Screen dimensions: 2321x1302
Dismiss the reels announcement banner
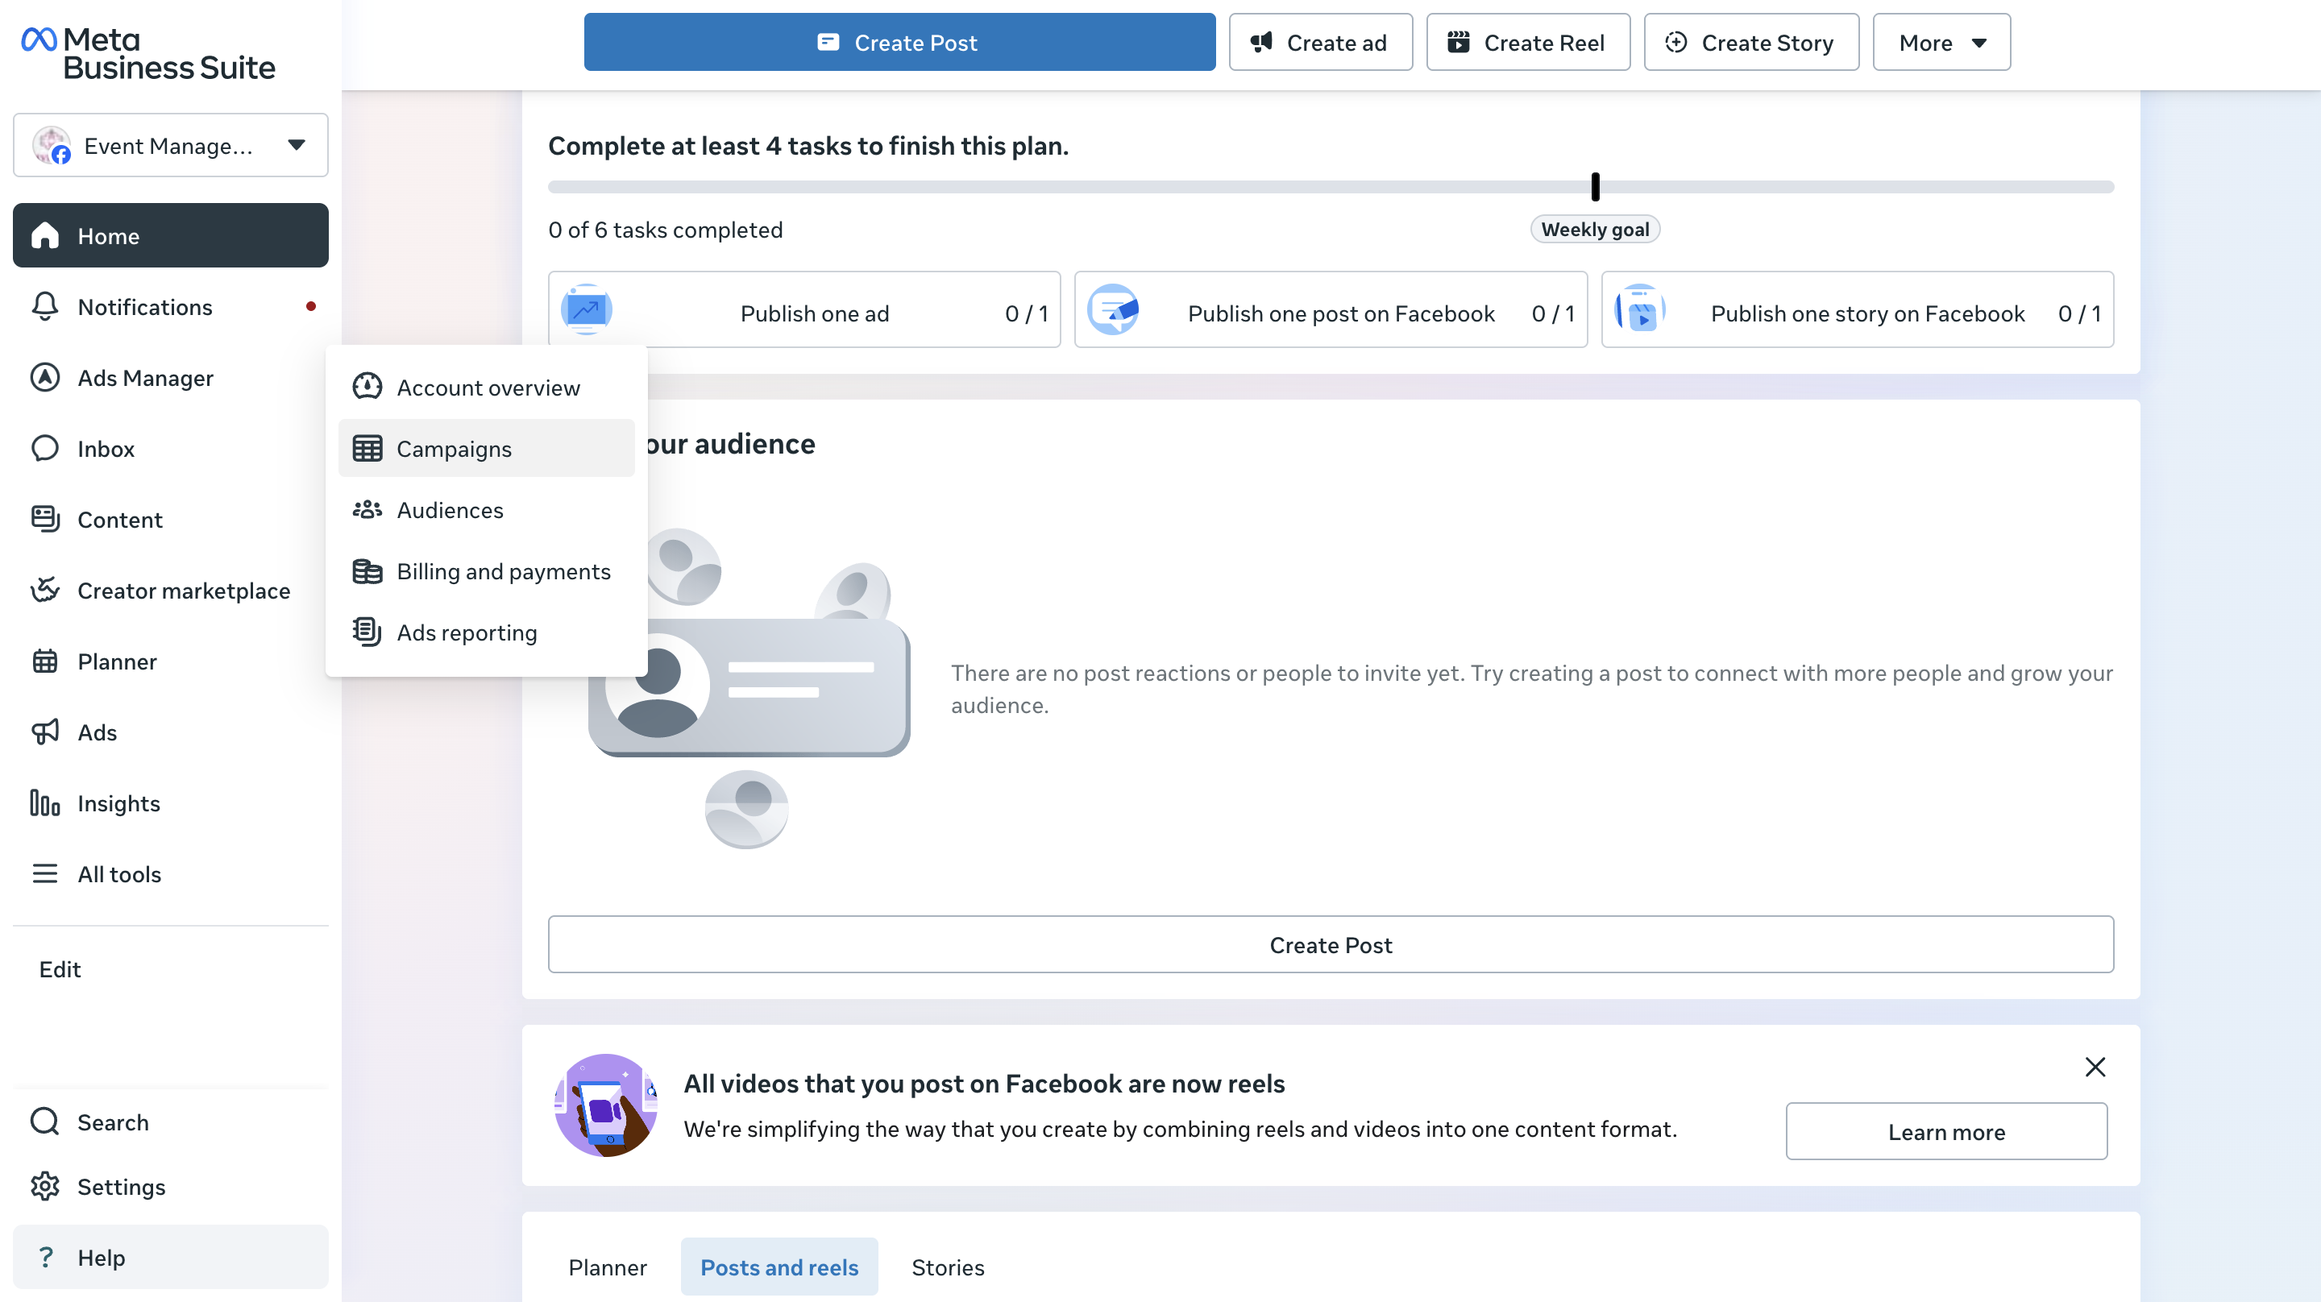2095,1067
